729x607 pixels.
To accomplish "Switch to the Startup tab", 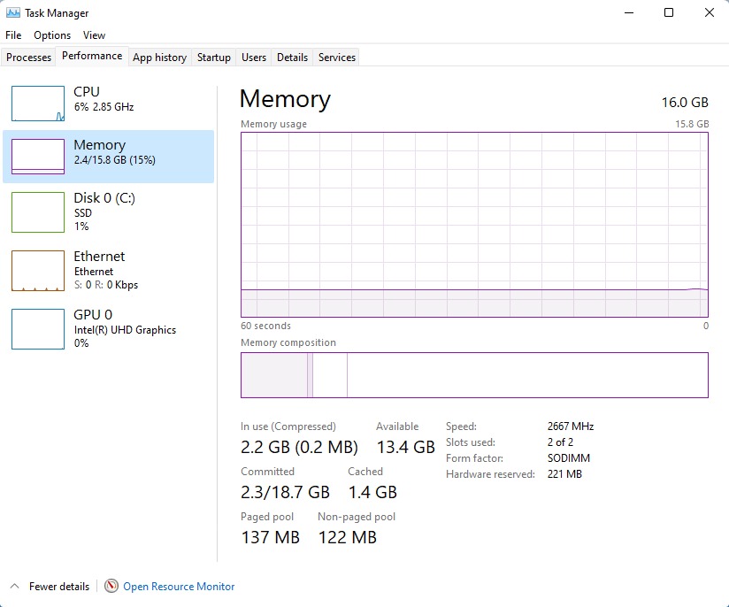I will coord(213,58).
